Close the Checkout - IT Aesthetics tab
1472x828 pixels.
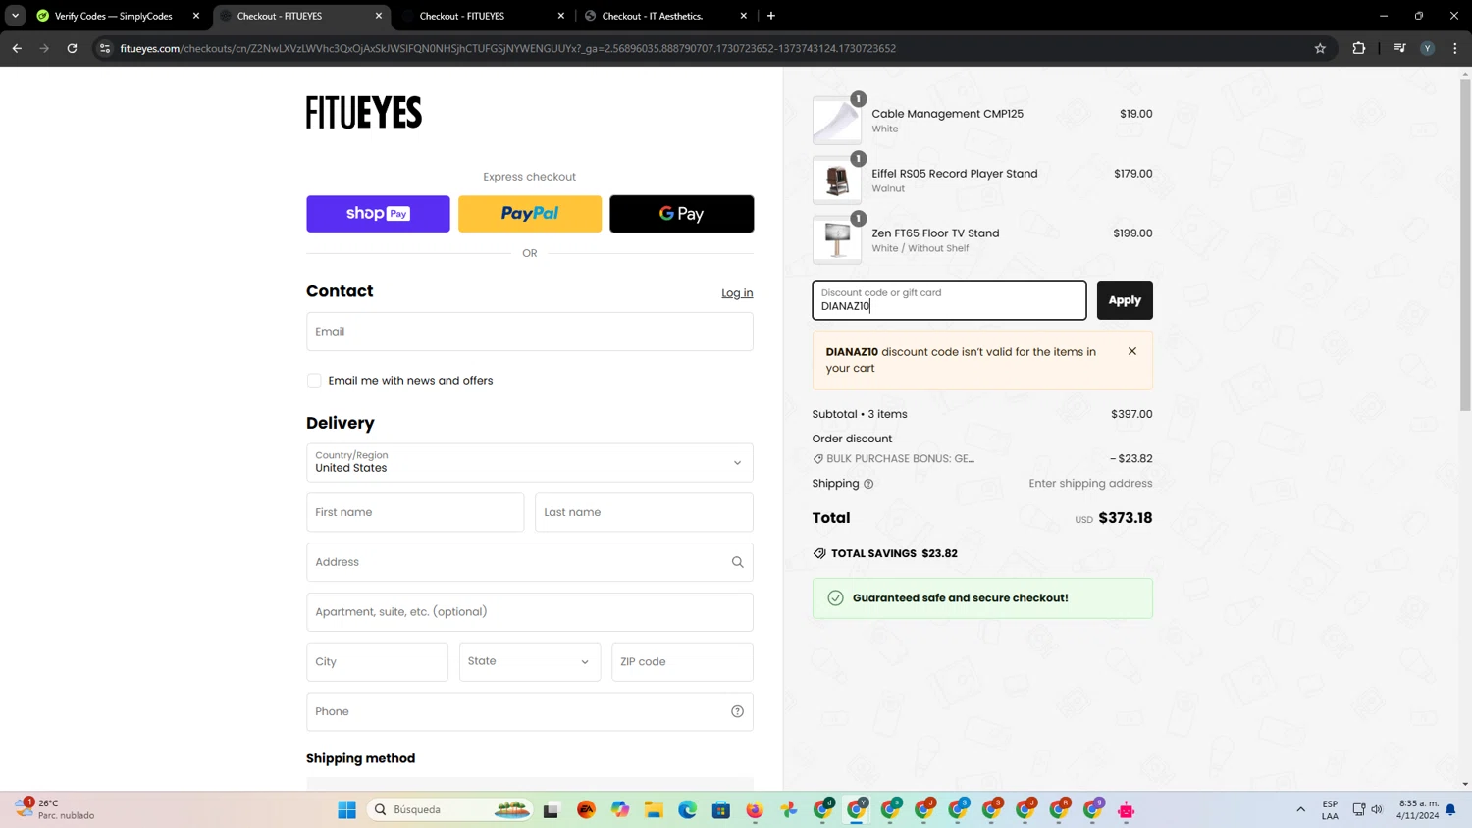coord(744,16)
